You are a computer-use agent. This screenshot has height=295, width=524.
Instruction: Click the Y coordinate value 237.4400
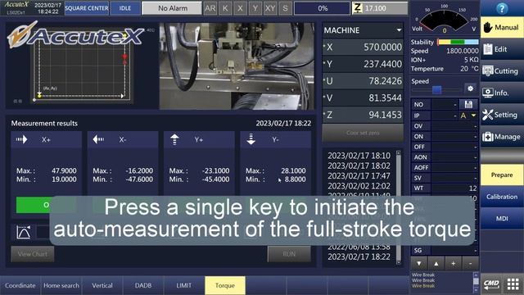[382, 64]
